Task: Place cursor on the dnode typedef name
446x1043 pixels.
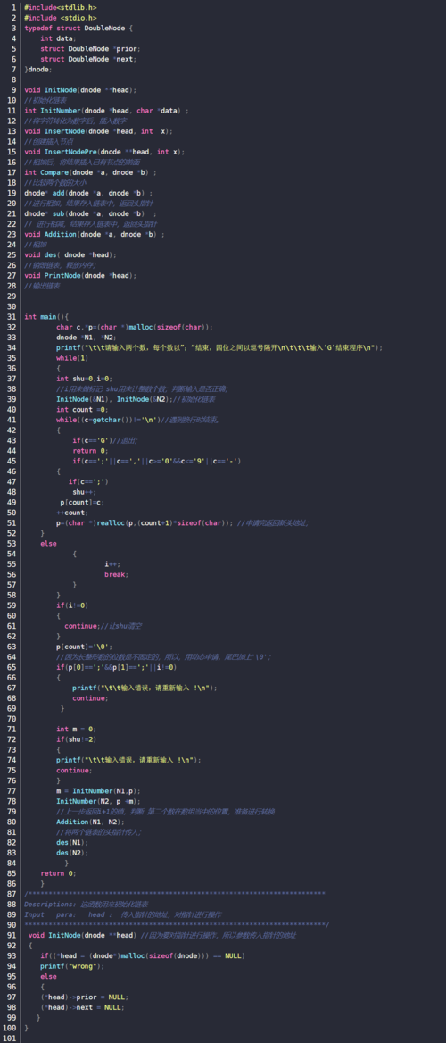Action: [x=37, y=69]
